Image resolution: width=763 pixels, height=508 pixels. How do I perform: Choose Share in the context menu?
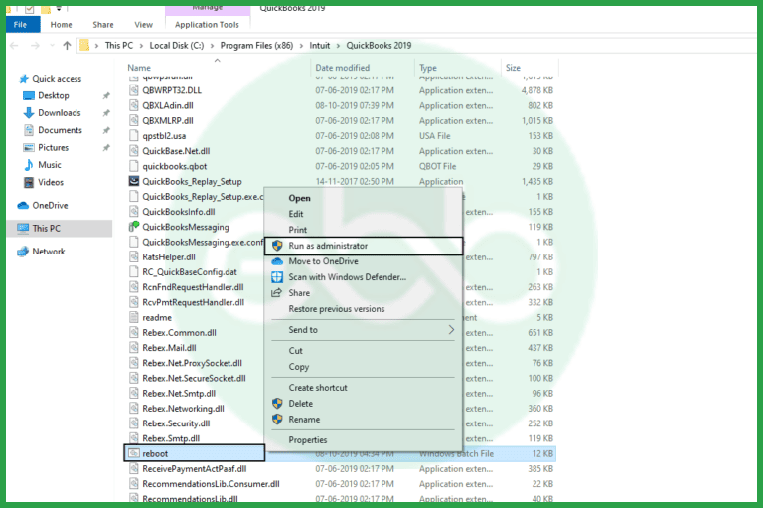click(299, 293)
